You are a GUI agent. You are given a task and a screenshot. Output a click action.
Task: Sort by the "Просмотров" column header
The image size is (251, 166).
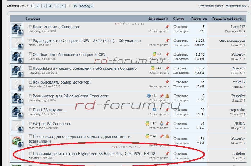coord(199,19)
